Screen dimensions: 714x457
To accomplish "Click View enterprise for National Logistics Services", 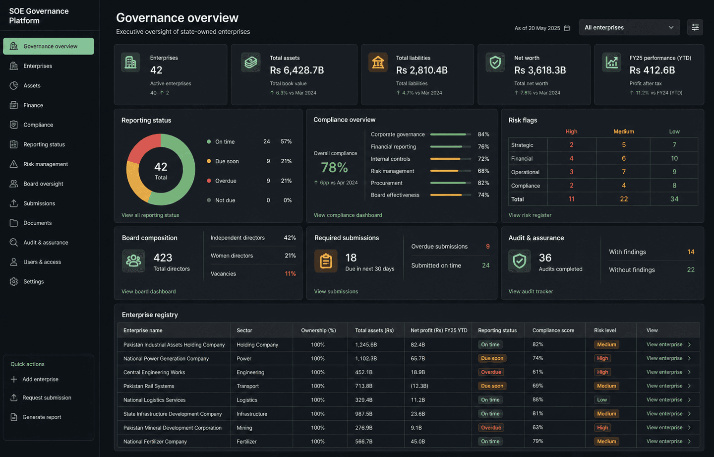I will [x=664, y=400].
